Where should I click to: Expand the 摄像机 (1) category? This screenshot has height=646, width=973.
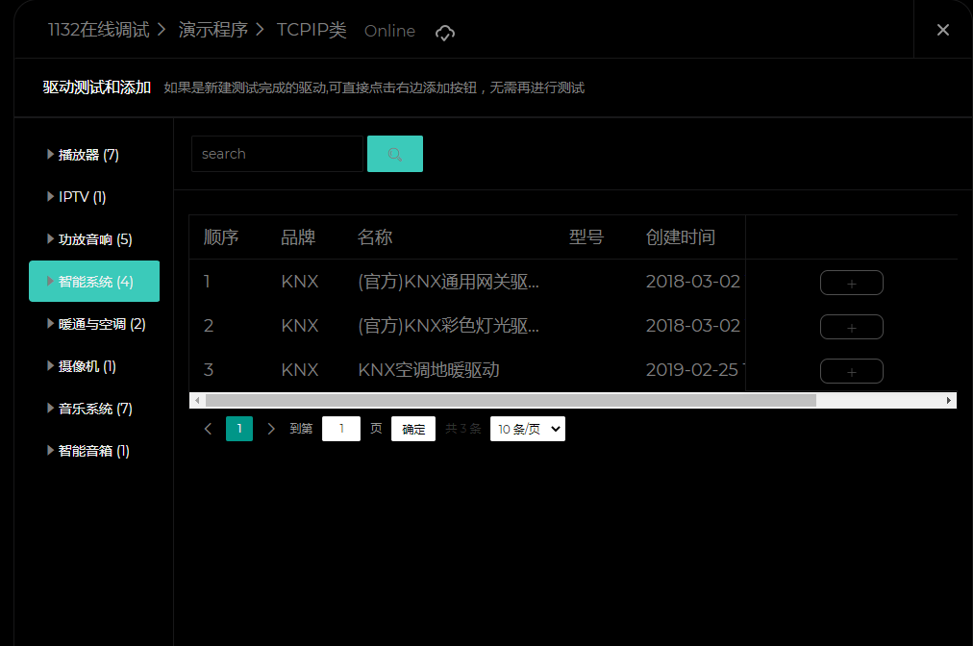pyautogui.click(x=82, y=366)
